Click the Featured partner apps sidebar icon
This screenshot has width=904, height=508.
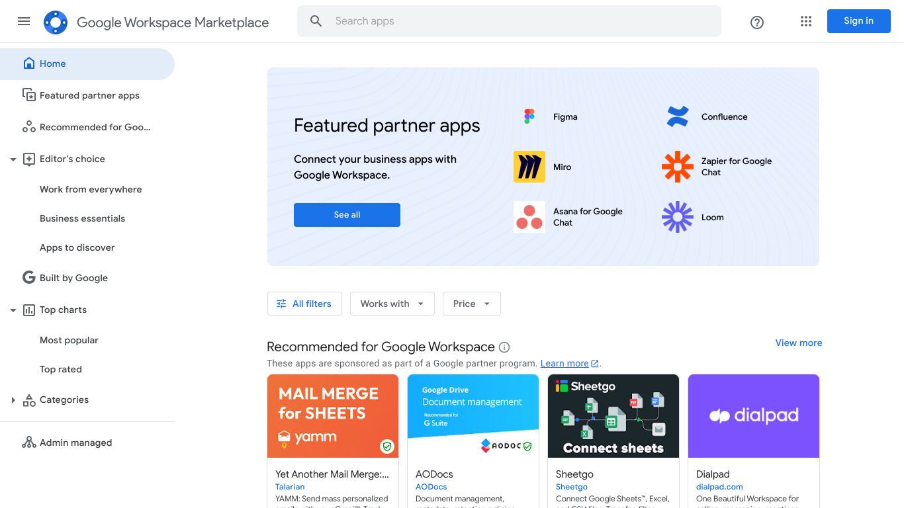(29, 95)
